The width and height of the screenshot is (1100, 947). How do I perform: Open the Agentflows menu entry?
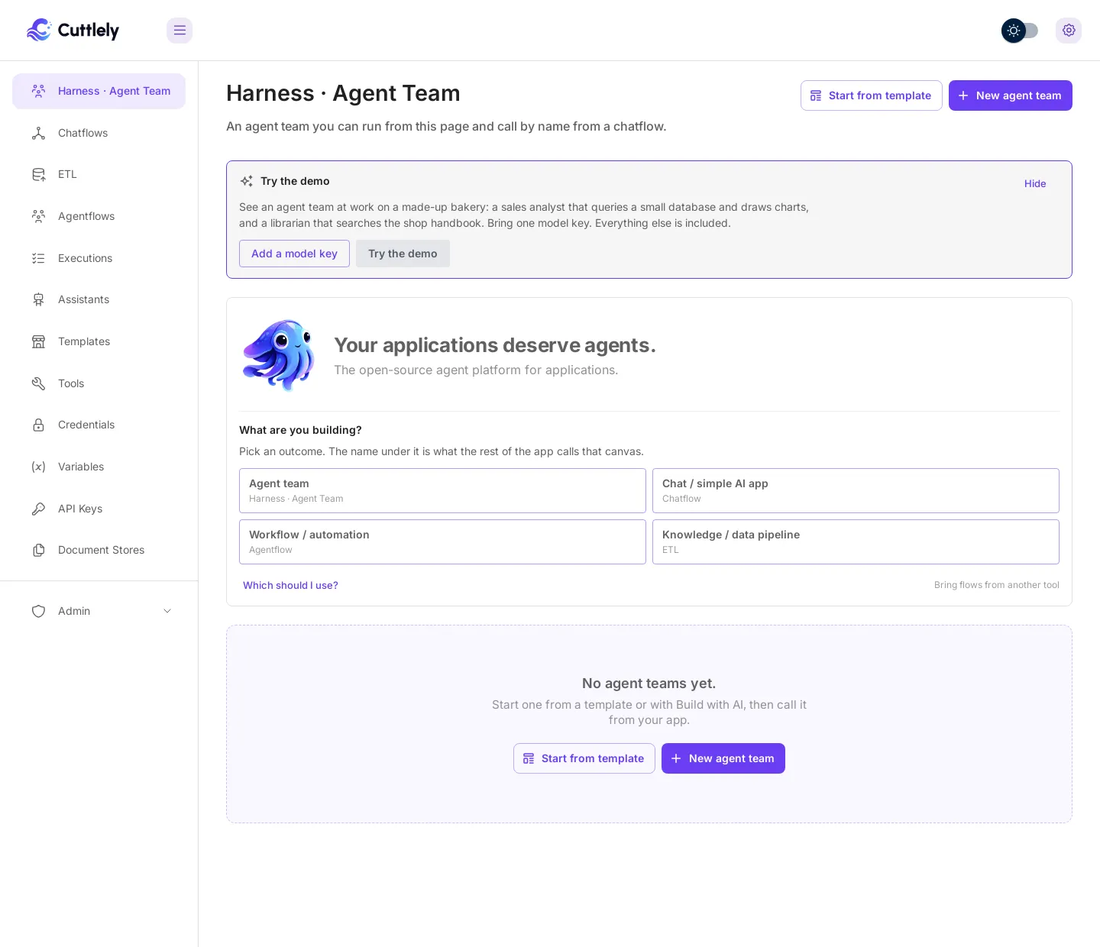99,216
